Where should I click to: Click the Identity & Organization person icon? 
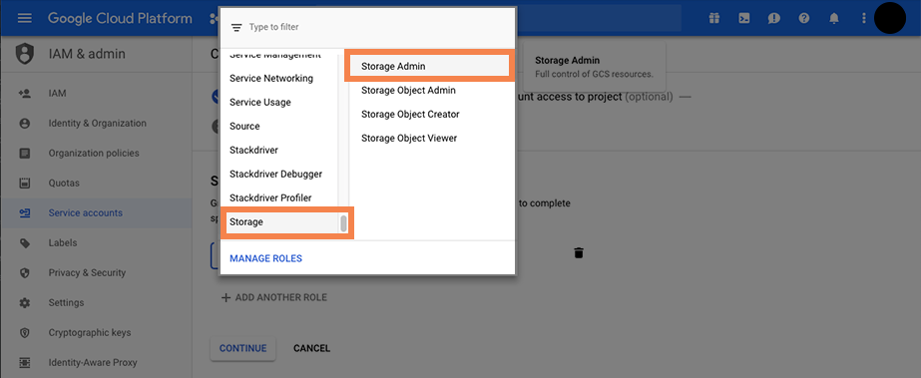tap(24, 124)
